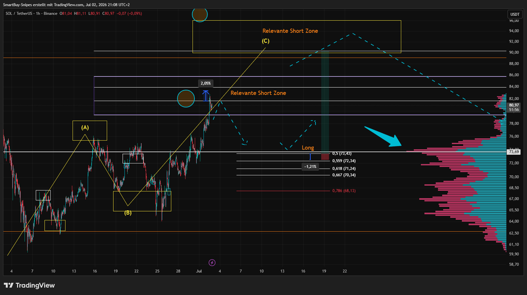This screenshot has height=295, width=527.
Task: Select the (B) wave label
Action: click(128, 213)
